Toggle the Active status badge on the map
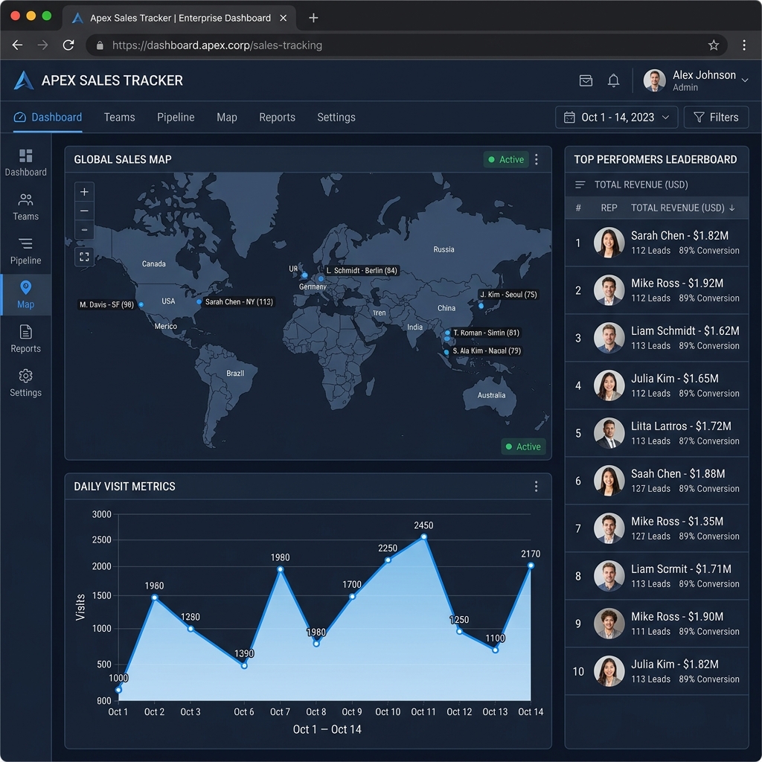The image size is (762, 762). [505, 159]
